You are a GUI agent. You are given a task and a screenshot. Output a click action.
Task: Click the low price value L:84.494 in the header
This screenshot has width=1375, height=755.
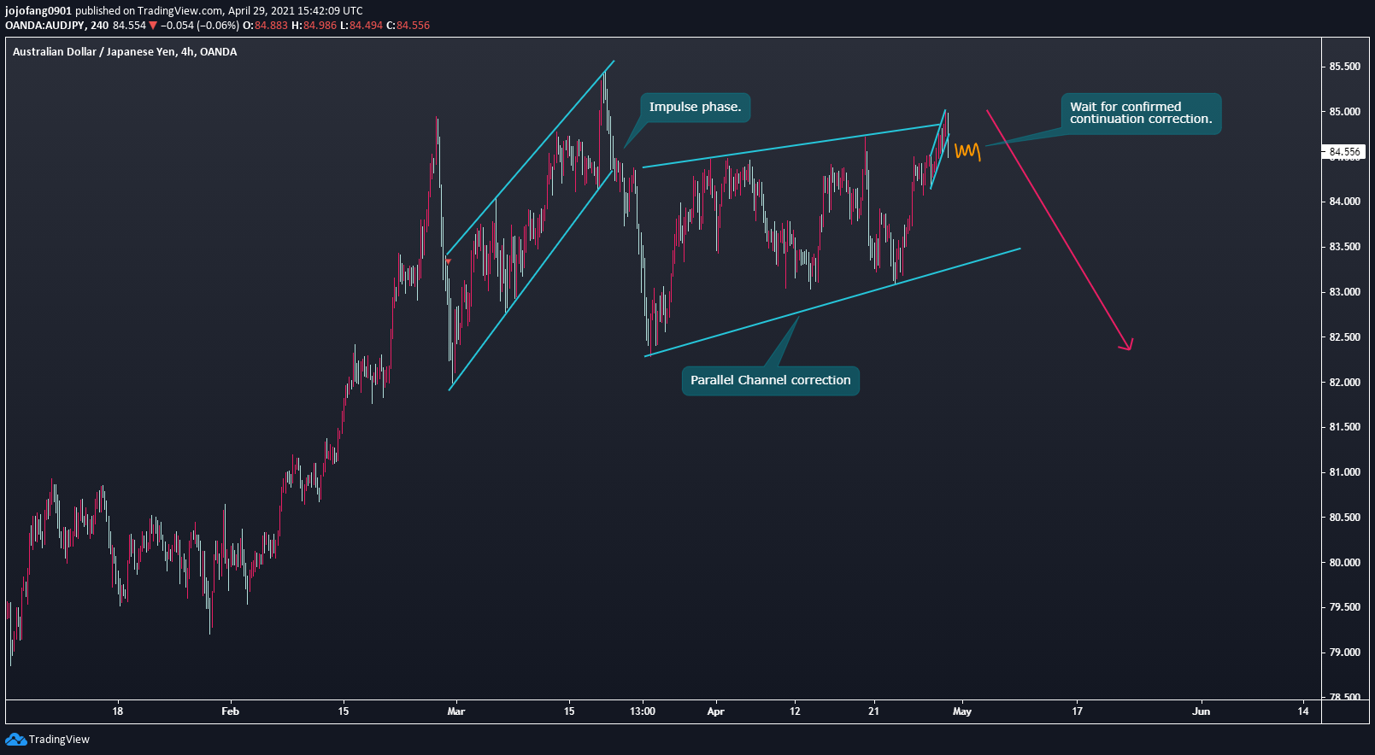[361, 26]
